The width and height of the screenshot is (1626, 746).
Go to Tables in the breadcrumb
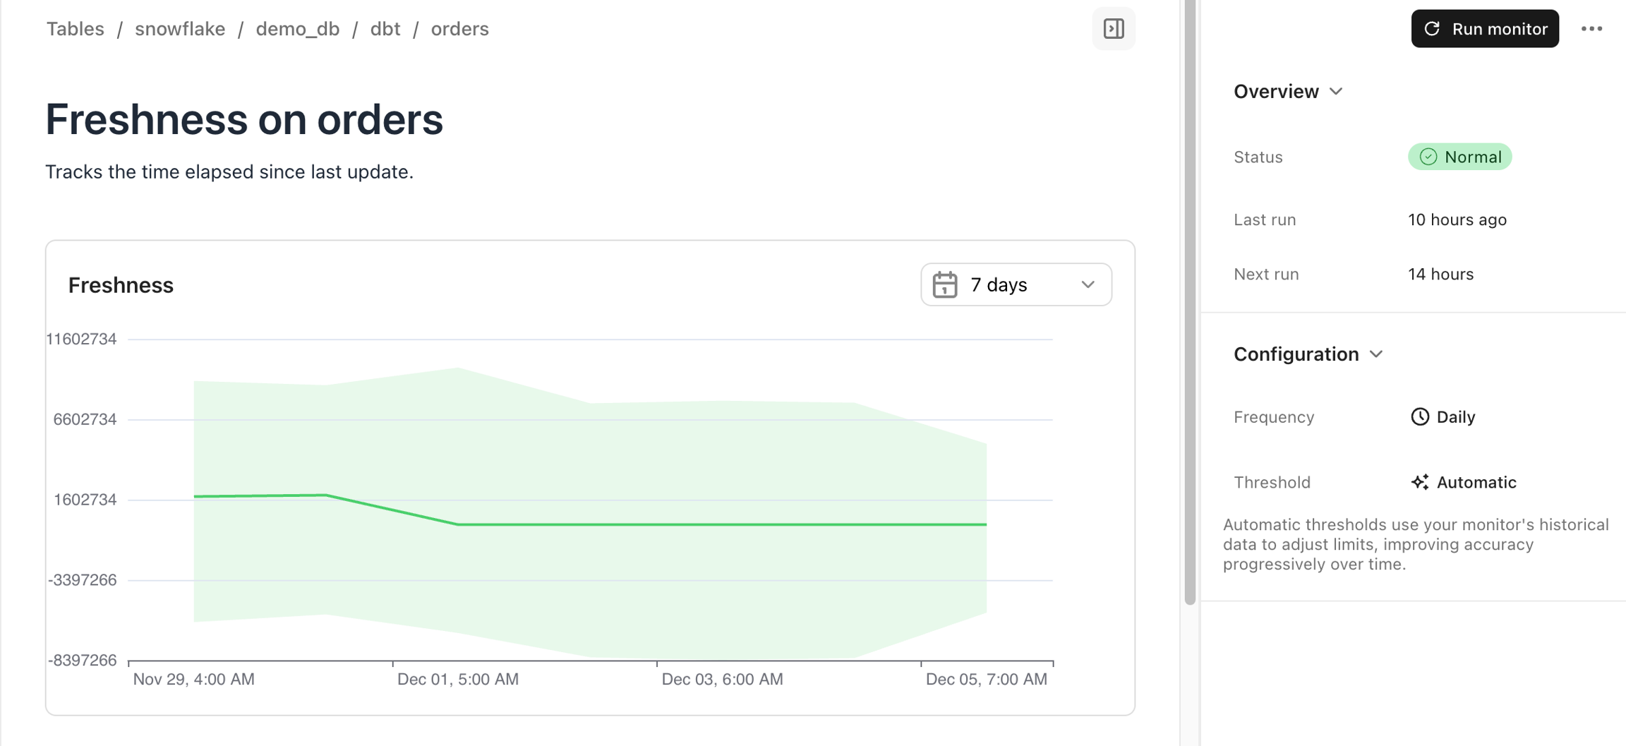(76, 29)
